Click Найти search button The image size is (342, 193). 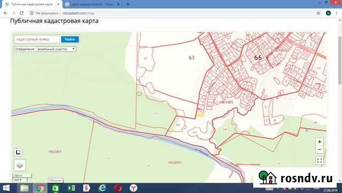pyautogui.click(x=70, y=40)
